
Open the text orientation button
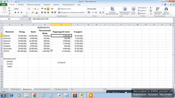[52, 9]
